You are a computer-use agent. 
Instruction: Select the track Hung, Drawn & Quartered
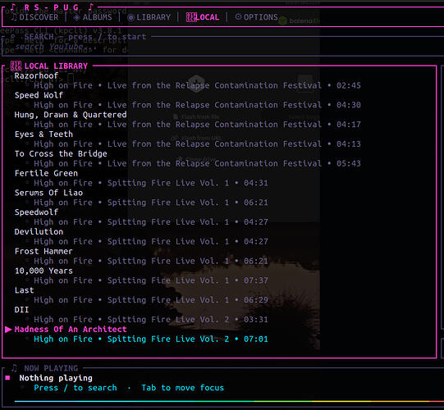tap(71, 115)
